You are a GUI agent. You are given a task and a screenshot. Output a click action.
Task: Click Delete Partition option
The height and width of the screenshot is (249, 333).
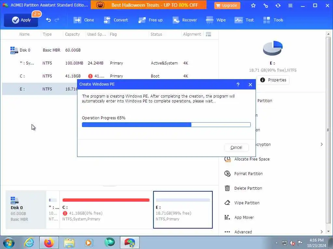(x=248, y=188)
